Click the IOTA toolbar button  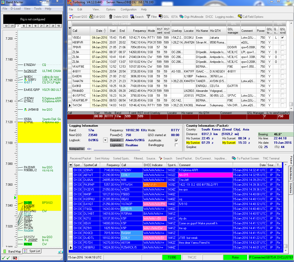click(174, 17)
